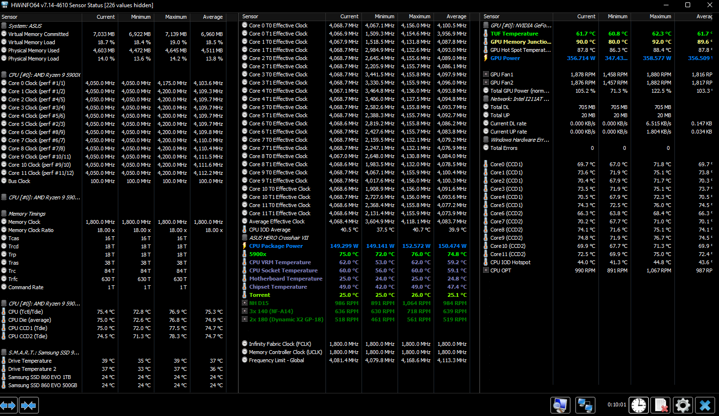Select the ASUS HERO Crosshair VII heading

tap(279, 238)
